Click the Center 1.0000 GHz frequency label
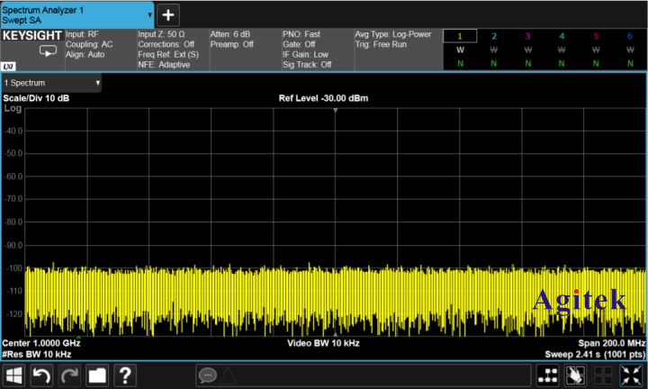 pos(41,344)
